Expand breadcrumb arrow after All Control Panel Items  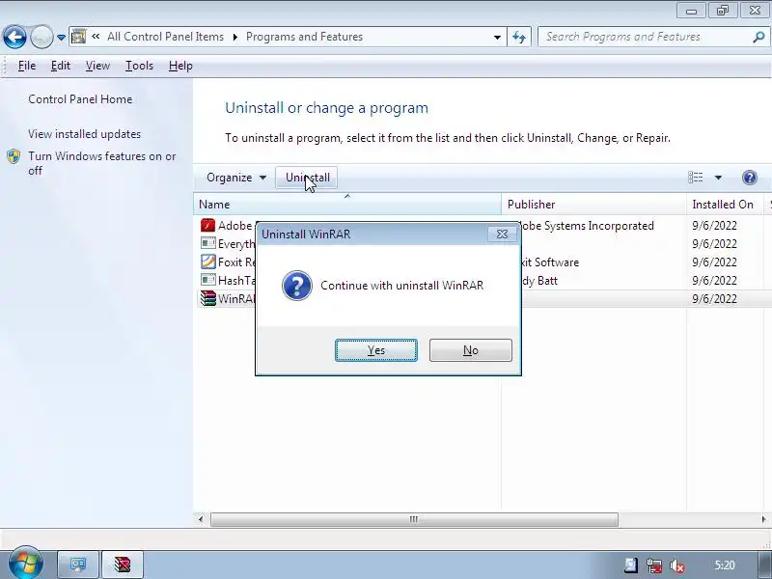tap(235, 37)
